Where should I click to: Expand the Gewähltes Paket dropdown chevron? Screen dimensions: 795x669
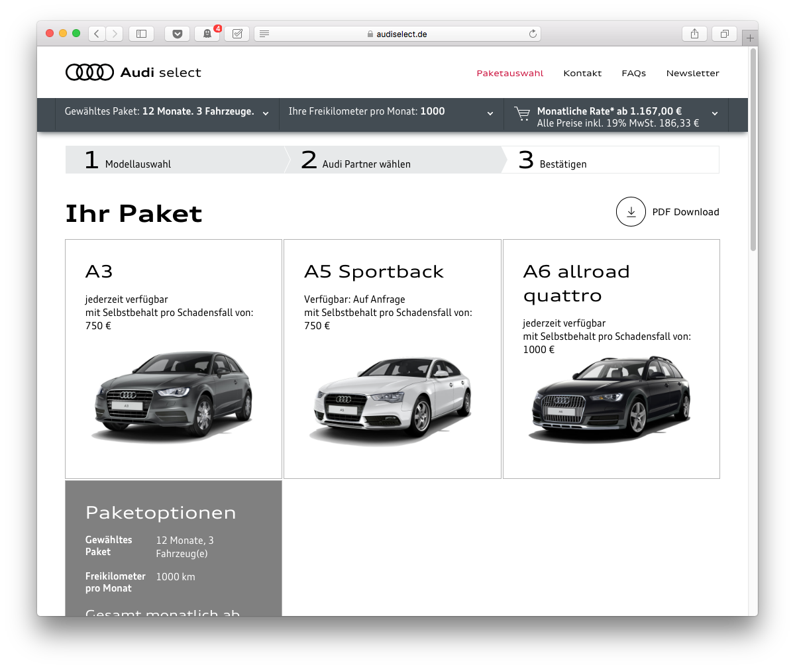tap(266, 113)
